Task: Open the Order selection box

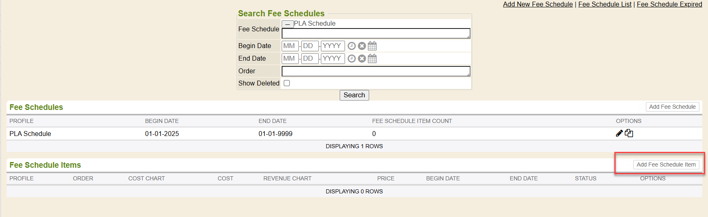Action: [x=376, y=71]
